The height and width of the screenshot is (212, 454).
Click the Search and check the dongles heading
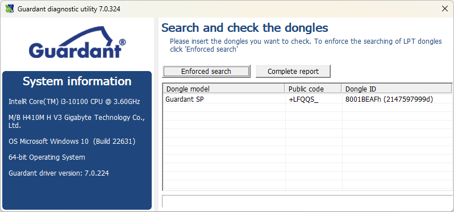(x=245, y=28)
